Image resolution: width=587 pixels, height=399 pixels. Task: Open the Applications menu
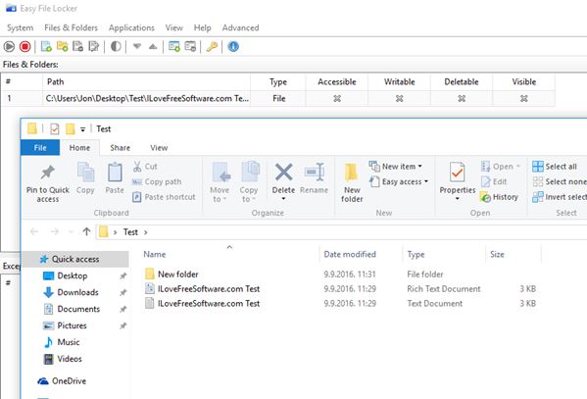tap(131, 27)
